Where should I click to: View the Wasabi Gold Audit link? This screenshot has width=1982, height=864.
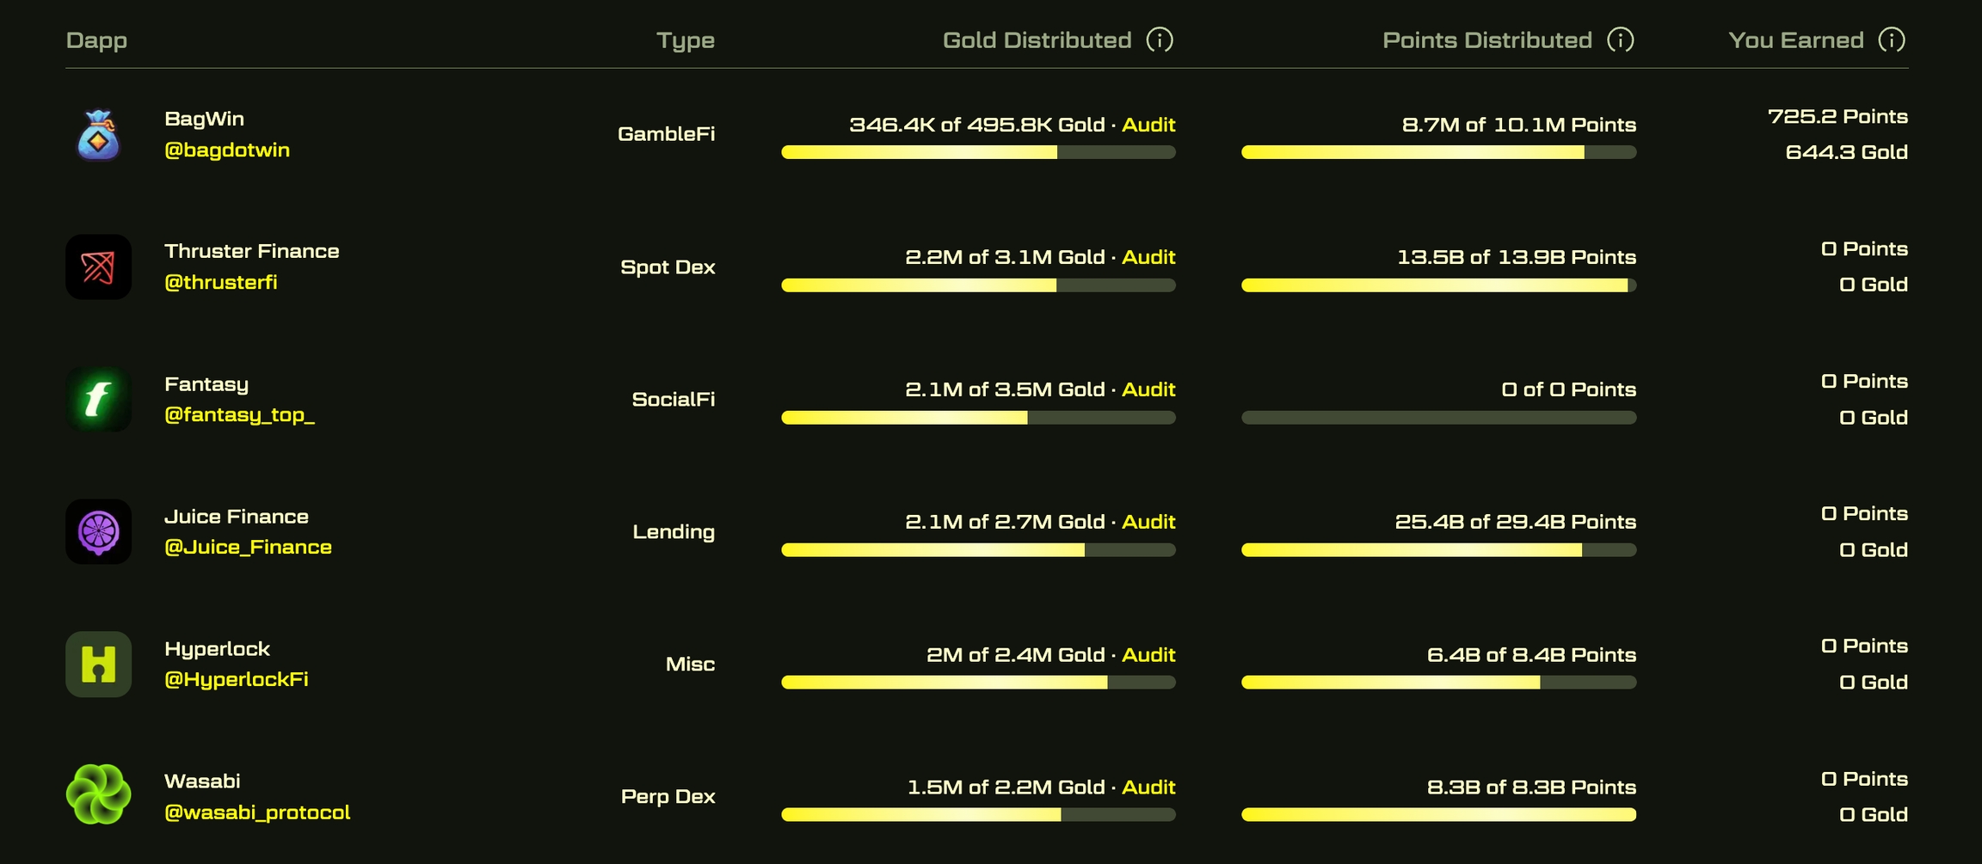(1148, 787)
